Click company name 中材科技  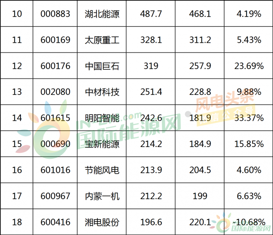(x=102, y=92)
